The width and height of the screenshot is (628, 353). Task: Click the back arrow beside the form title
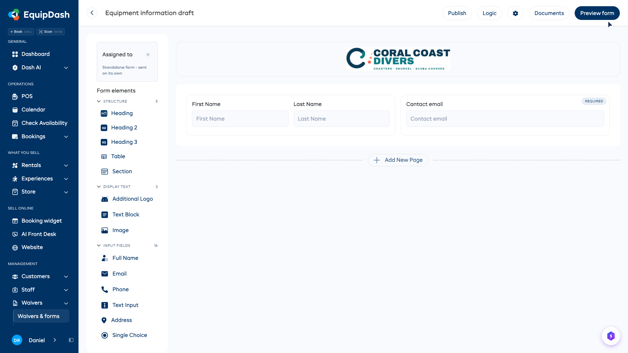tap(92, 13)
